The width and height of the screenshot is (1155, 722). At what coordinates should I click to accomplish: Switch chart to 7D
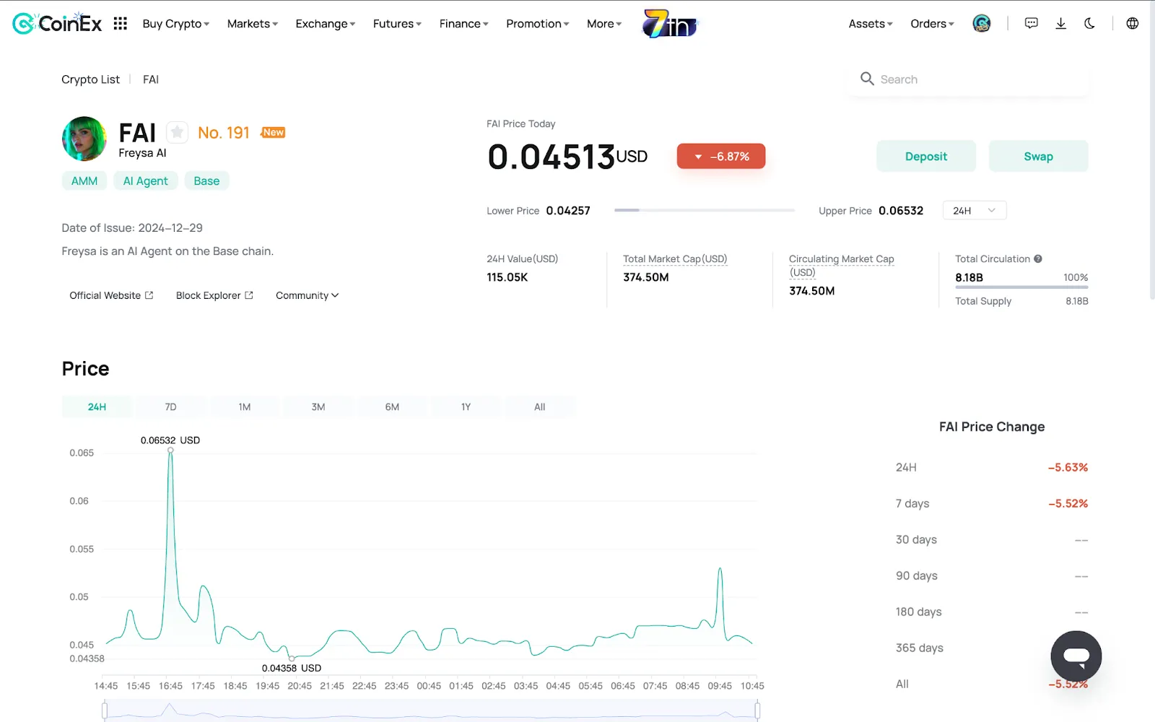tap(170, 406)
